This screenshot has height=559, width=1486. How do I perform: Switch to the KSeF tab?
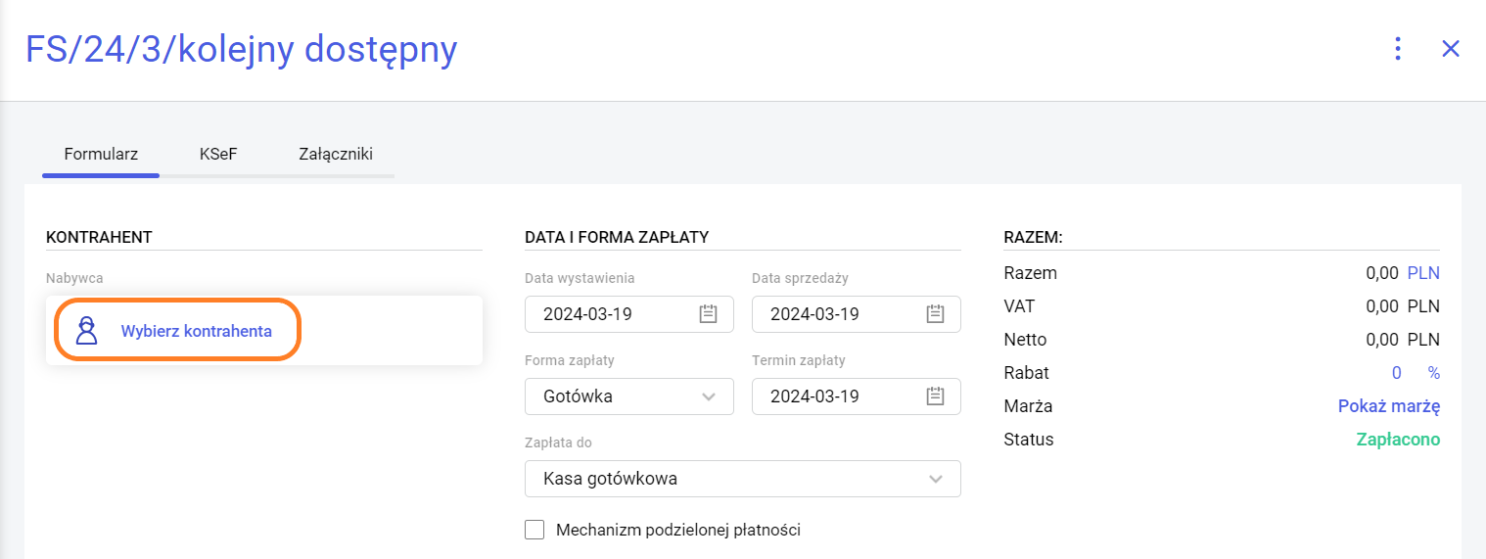click(218, 154)
